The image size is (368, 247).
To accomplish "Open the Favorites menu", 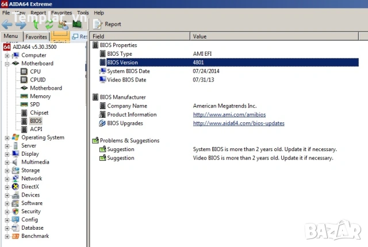I will coord(62,13).
